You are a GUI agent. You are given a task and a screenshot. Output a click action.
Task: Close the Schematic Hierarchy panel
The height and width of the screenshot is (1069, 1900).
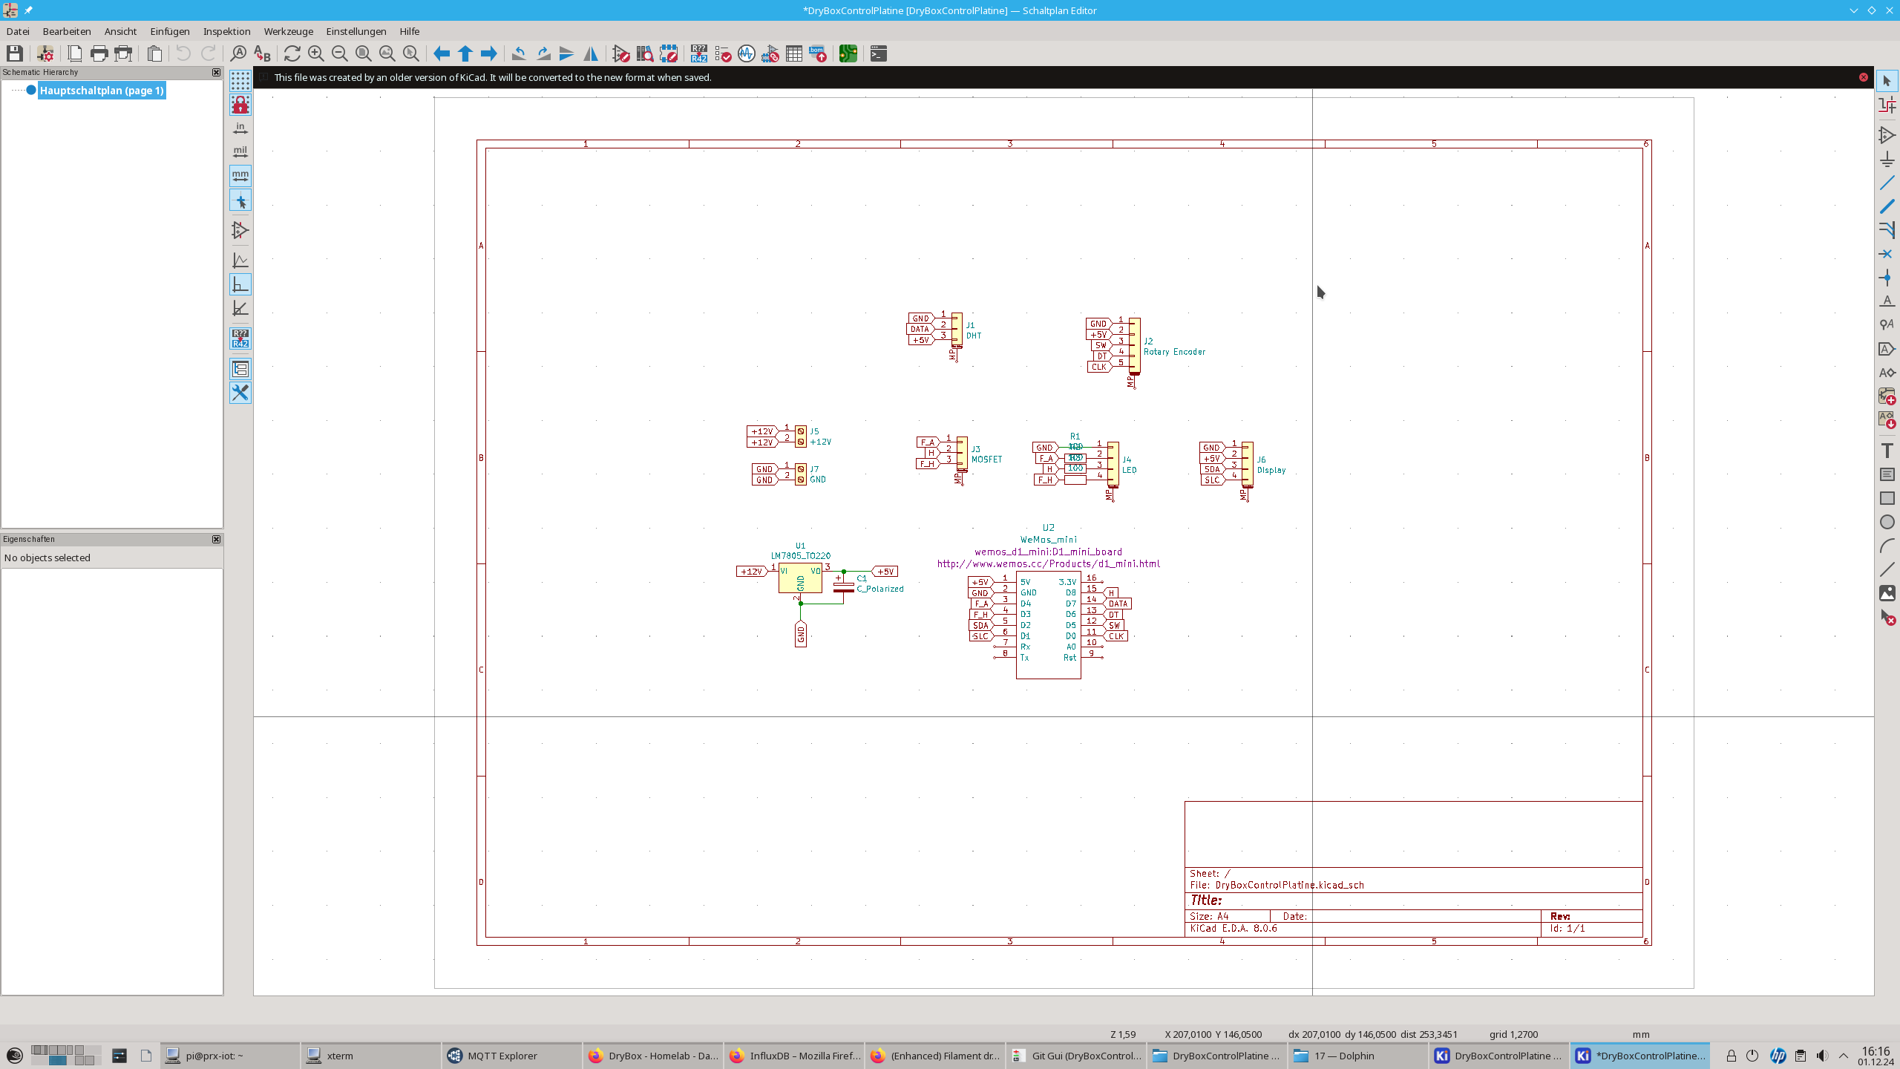(x=216, y=72)
